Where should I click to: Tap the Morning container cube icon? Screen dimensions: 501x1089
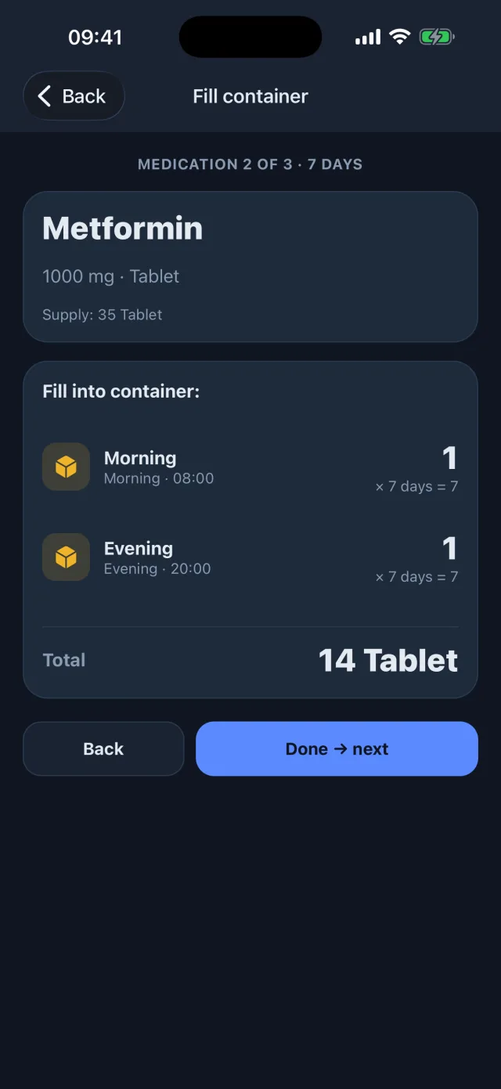[66, 467]
